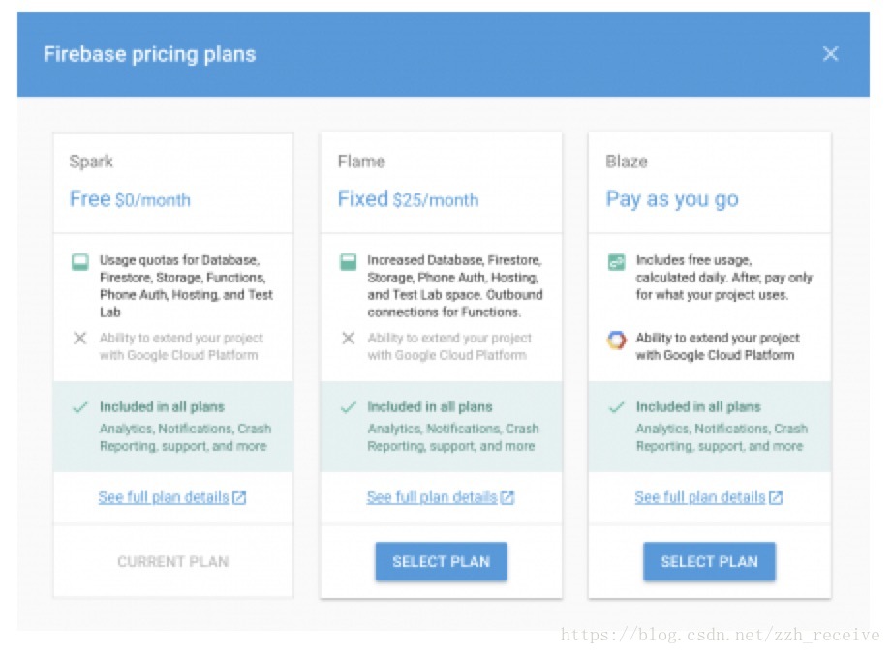This screenshot has width=891, height=654.
Task: Click external link icon under Spark plan
Action: (x=239, y=498)
